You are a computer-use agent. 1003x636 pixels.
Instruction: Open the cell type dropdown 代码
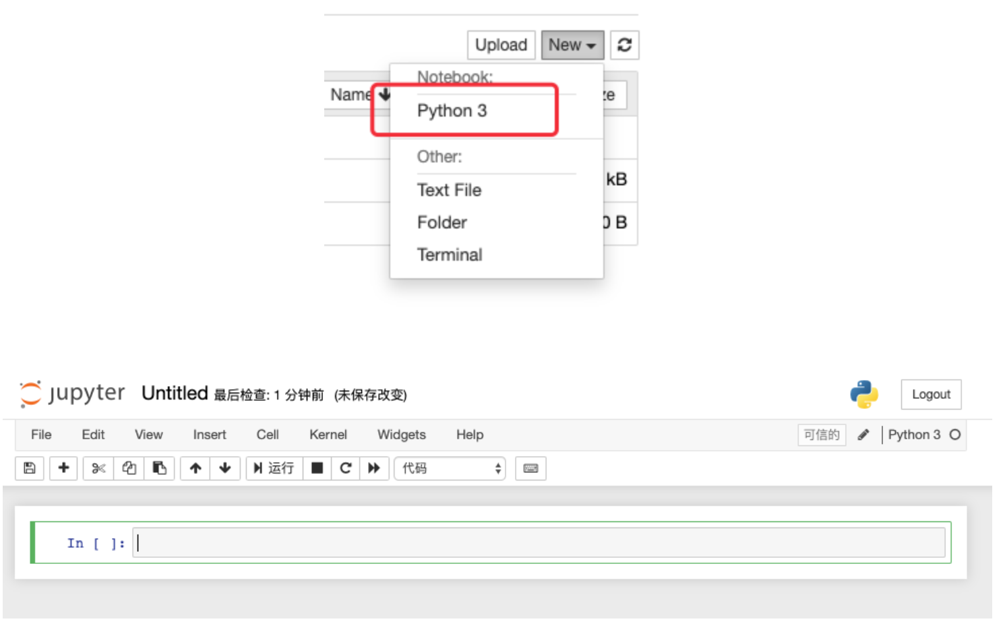tap(450, 468)
